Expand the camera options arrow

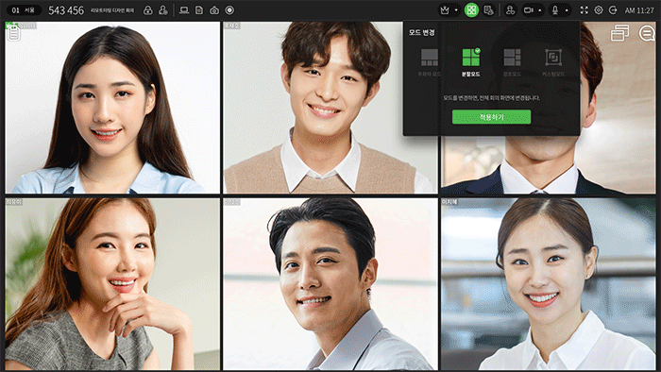tap(539, 10)
